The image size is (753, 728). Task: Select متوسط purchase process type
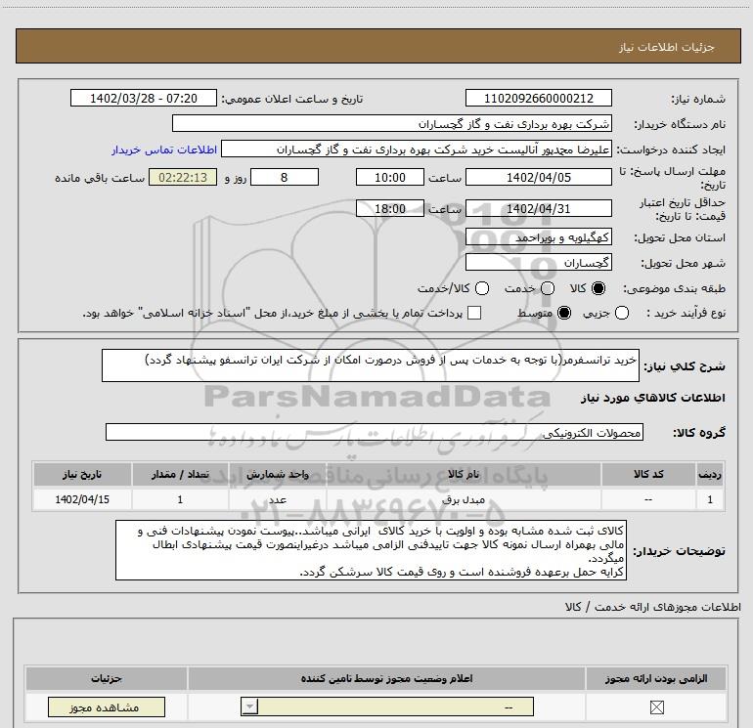click(x=564, y=313)
